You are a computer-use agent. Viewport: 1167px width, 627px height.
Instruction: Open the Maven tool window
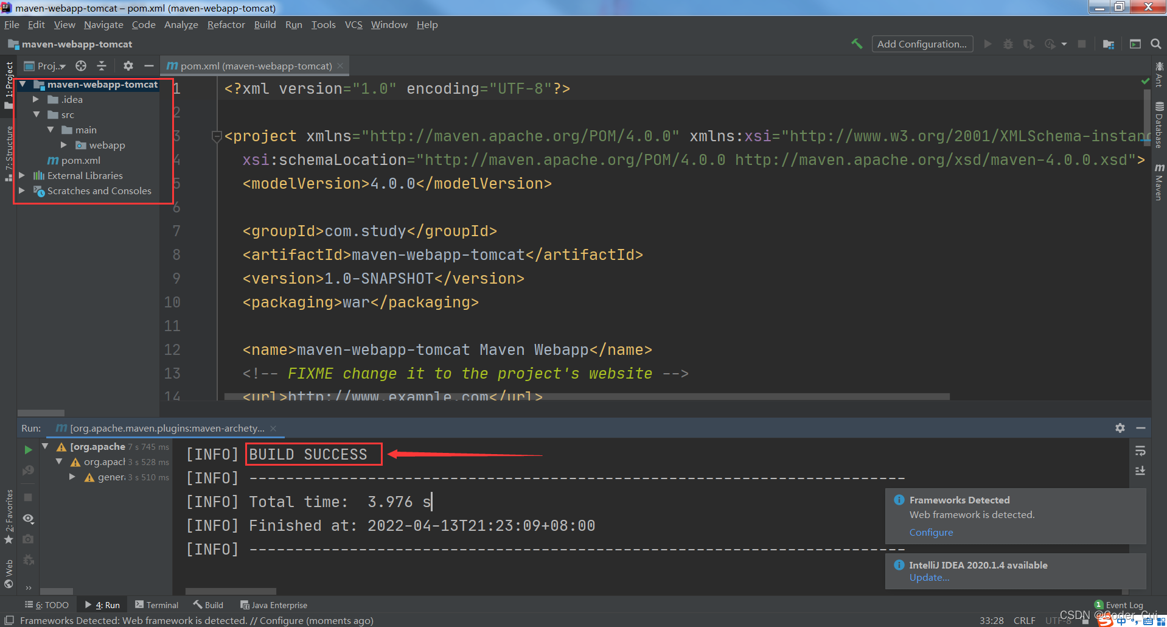click(x=1159, y=181)
